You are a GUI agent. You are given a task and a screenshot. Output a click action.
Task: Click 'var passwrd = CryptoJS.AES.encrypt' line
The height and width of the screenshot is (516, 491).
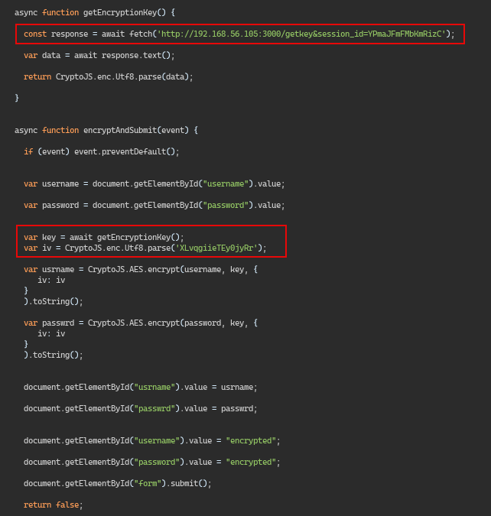click(141, 323)
